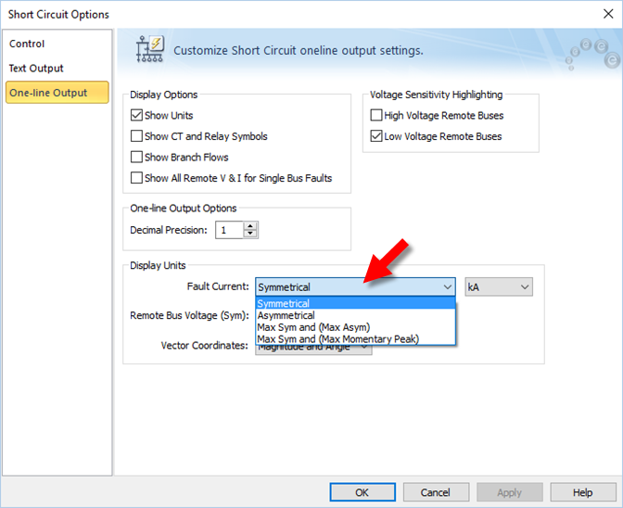Image resolution: width=623 pixels, height=508 pixels.
Task: Pick Max Sym and (Max Momentary Peak)
Action: [337, 339]
